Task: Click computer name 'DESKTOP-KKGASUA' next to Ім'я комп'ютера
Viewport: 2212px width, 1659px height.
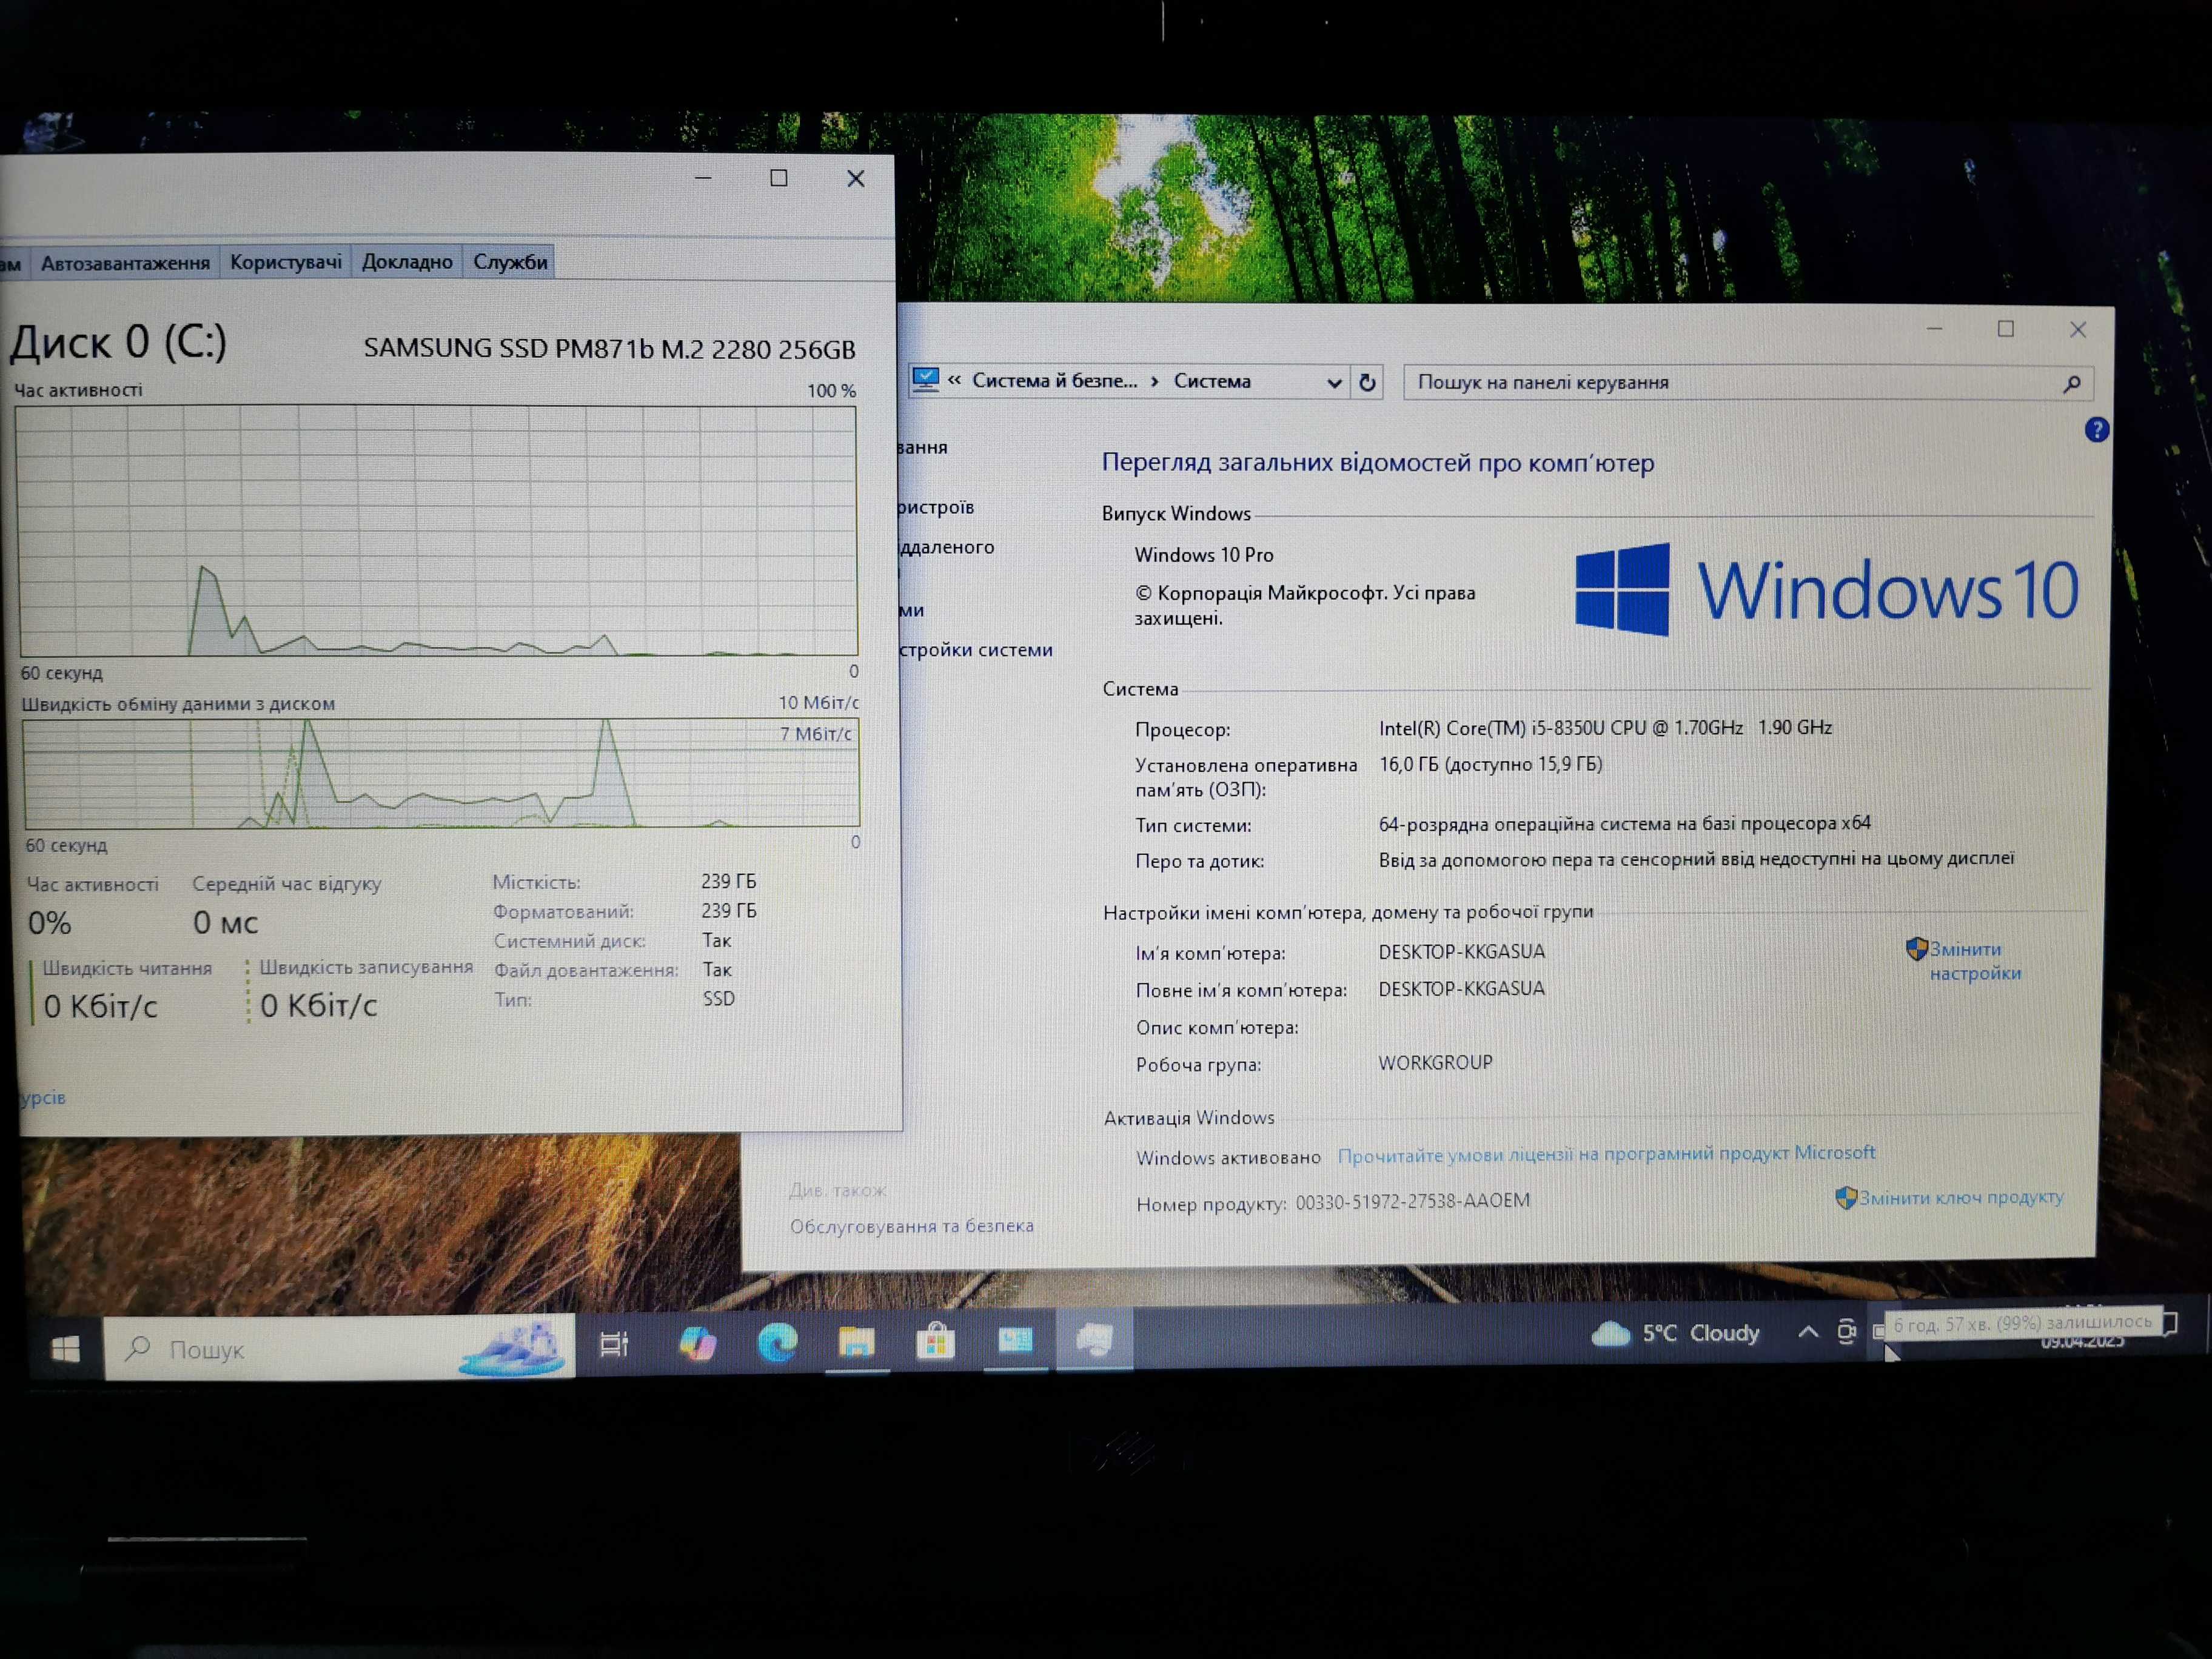Action: click(x=1461, y=952)
